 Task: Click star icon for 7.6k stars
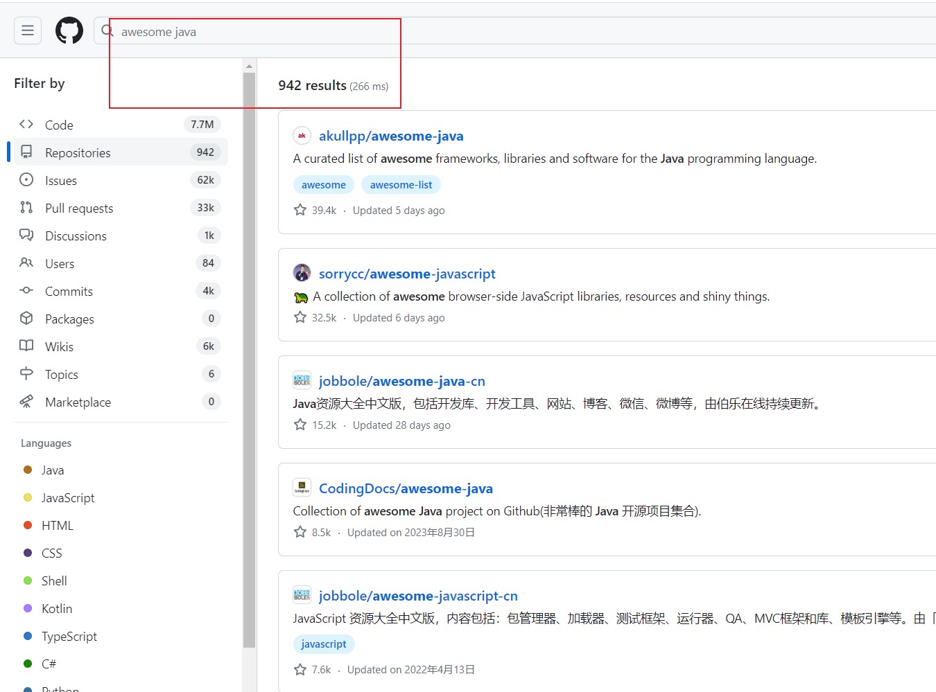300,669
